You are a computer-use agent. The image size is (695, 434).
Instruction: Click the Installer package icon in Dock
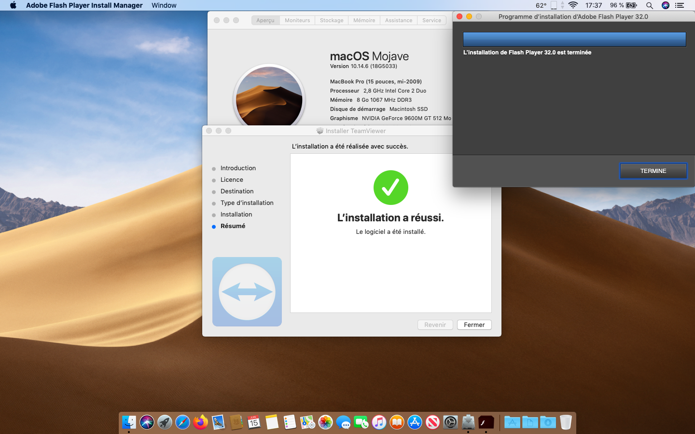click(x=468, y=422)
